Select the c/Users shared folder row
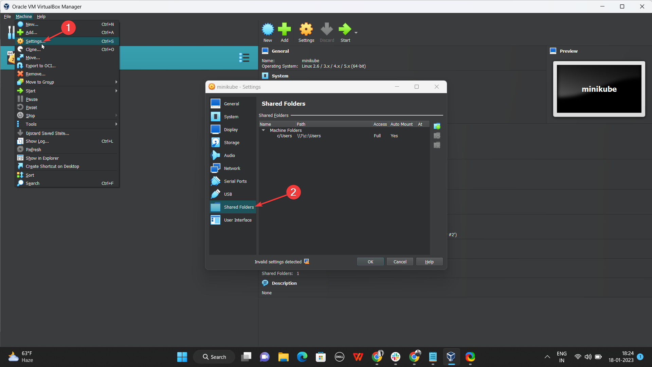Screen dimensions: 652x367 click(x=344, y=136)
